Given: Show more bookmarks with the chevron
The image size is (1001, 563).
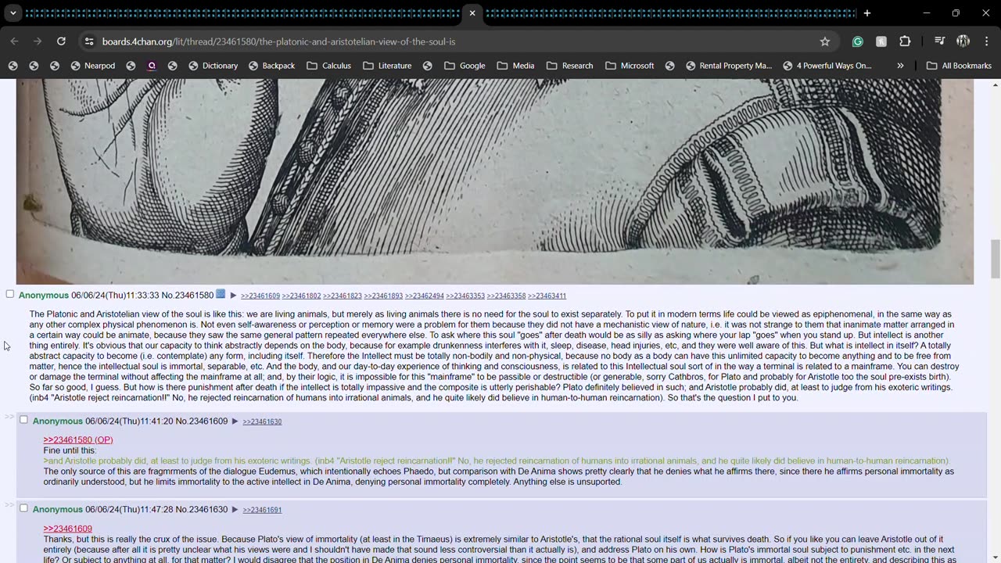Looking at the screenshot, I should 900,66.
